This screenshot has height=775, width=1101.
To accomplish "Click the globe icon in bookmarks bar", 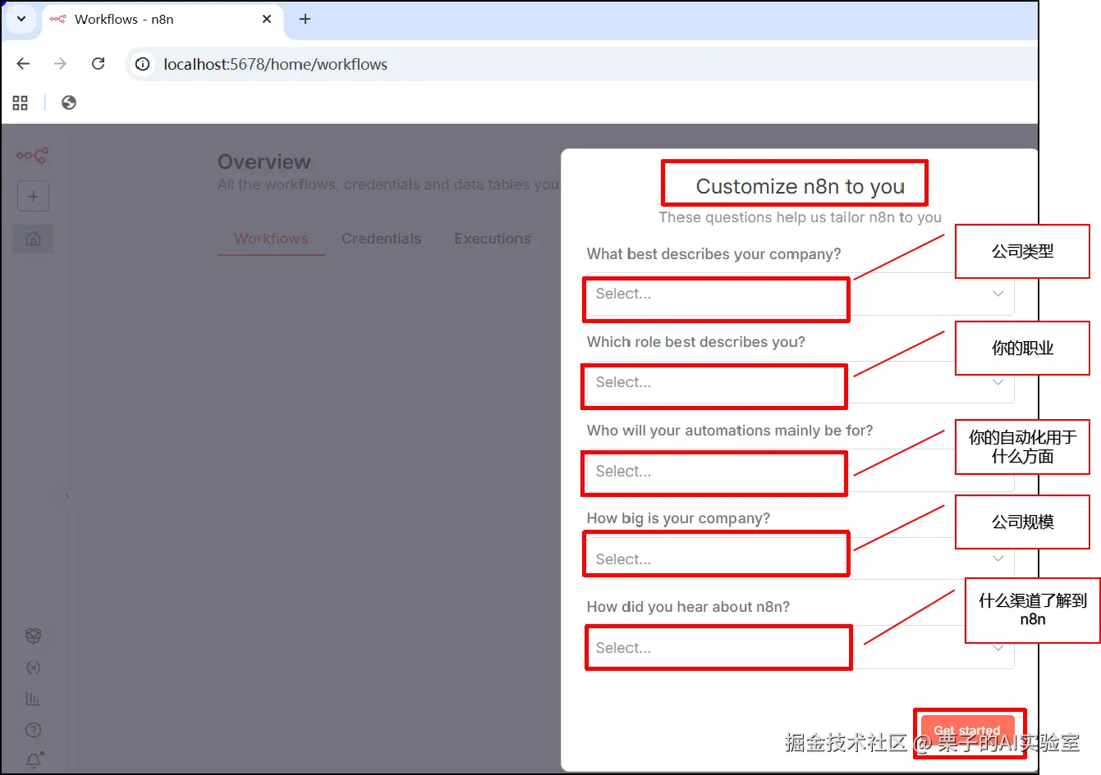I will click(x=69, y=103).
